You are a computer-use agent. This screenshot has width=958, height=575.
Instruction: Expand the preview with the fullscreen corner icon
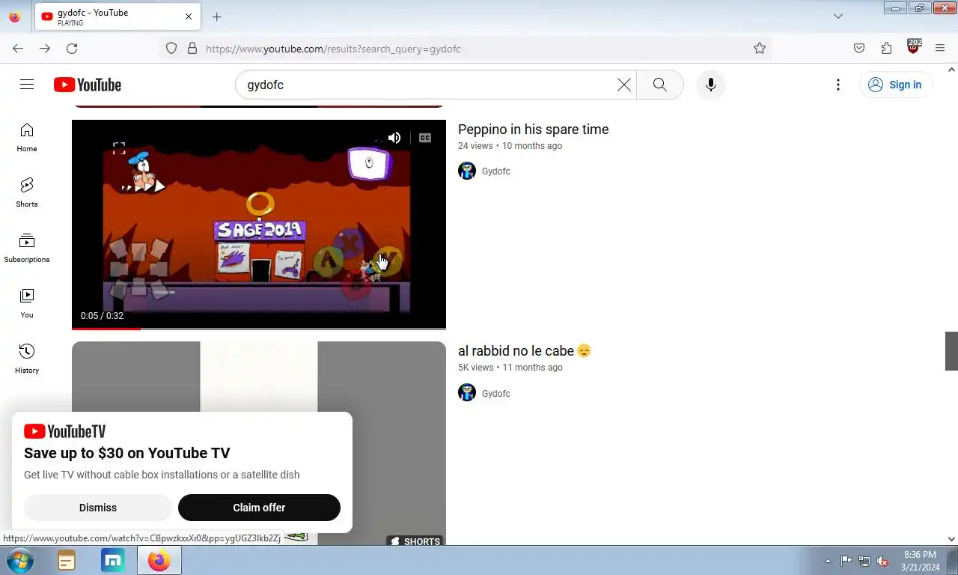[119, 148]
